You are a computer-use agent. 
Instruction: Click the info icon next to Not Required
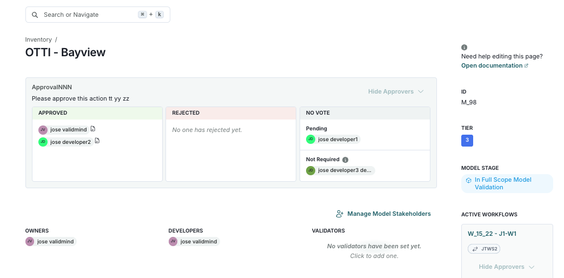click(x=346, y=160)
